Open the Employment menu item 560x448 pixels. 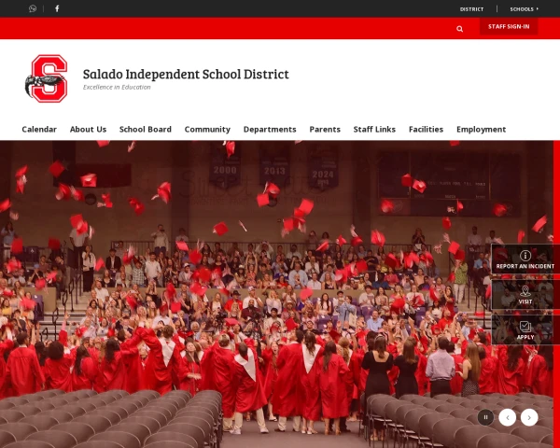481,130
